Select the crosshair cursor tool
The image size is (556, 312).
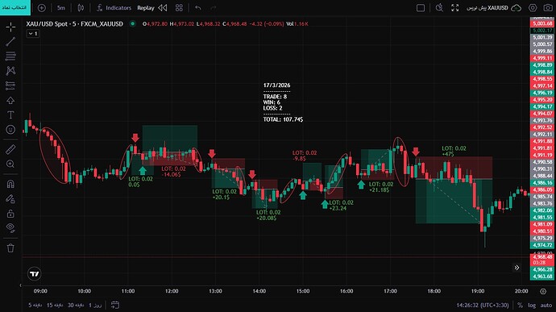10,27
